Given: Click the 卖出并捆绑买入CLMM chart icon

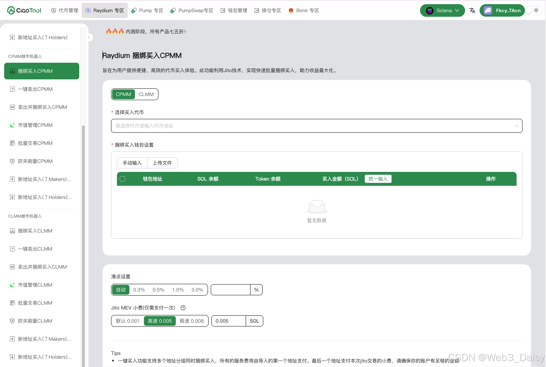Looking at the screenshot, I should (12, 267).
